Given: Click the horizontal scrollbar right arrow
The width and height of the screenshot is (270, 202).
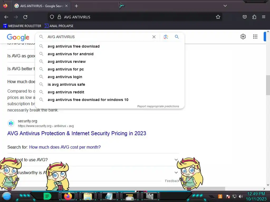Looking at the screenshot, I should (x=264, y=189).
